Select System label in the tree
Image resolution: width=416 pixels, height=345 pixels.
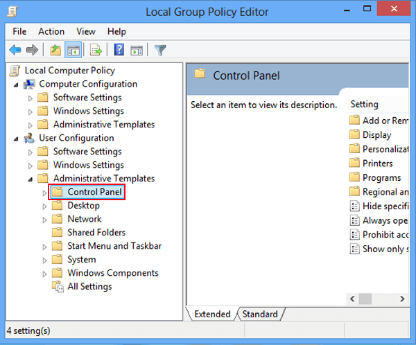tap(82, 259)
